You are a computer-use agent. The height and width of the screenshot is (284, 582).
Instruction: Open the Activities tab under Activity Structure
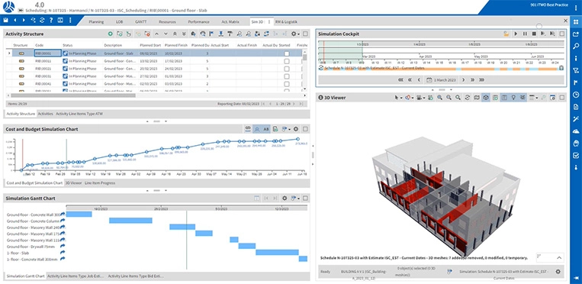46,114
